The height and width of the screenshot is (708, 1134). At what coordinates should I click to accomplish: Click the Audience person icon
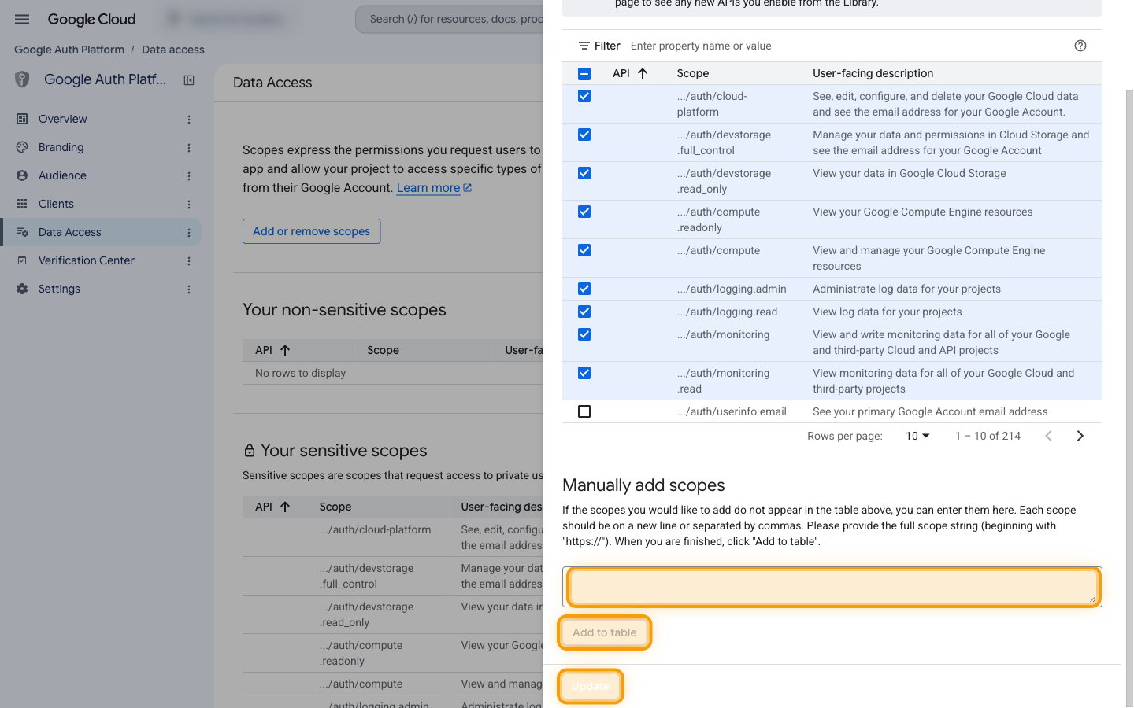tap(22, 175)
